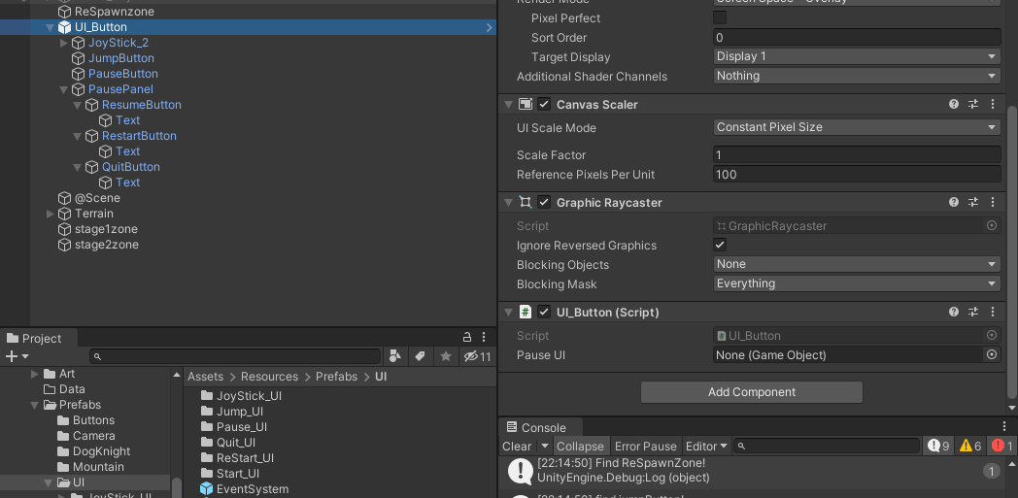This screenshot has width=1018, height=498.
Task: Click the Reference Pixels Per Unit field
Action: click(857, 174)
